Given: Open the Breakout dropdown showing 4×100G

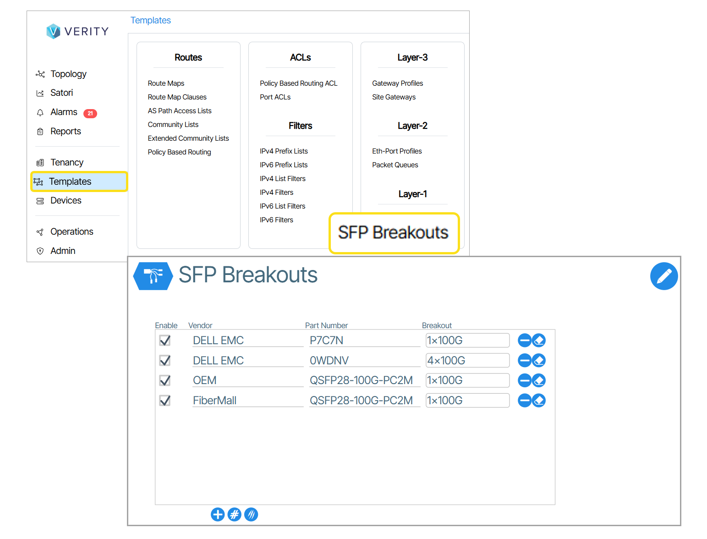Looking at the screenshot, I should tap(467, 361).
